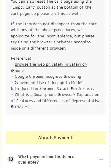Open the Google Chrome Incognito Browsing link

click(48, 77)
